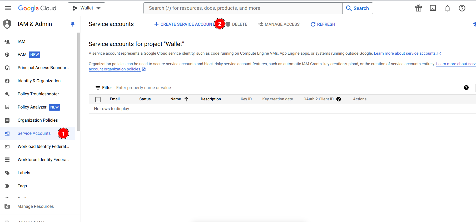Click the Filter icon
Viewport: 476px width, 222px height.
(98, 88)
